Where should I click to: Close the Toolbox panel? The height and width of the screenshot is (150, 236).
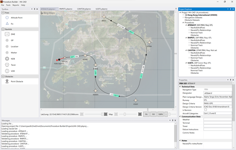click(37, 9)
